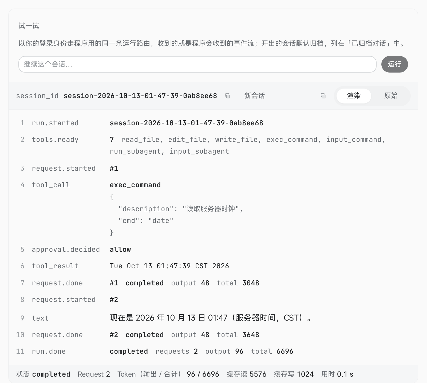Image resolution: width=427 pixels, height=383 pixels.
Task: Click the text event label on line 9
Action: 40,318
